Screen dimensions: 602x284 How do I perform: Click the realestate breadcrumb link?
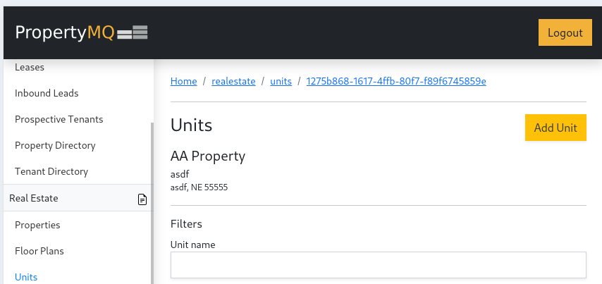(233, 81)
